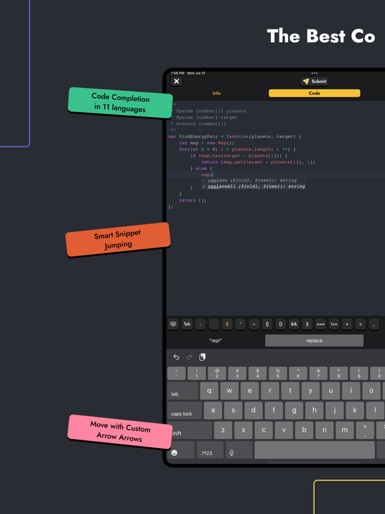Image resolution: width=385 pixels, height=514 pixels.
Task: Open the three-dot multitasking menu at top
Action: point(314,73)
